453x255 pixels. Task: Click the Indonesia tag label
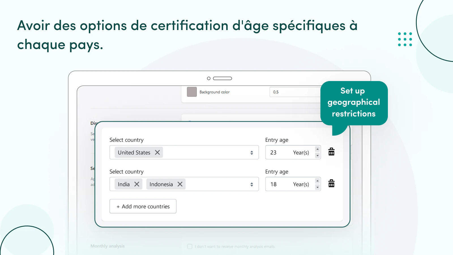tap(161, 184)
